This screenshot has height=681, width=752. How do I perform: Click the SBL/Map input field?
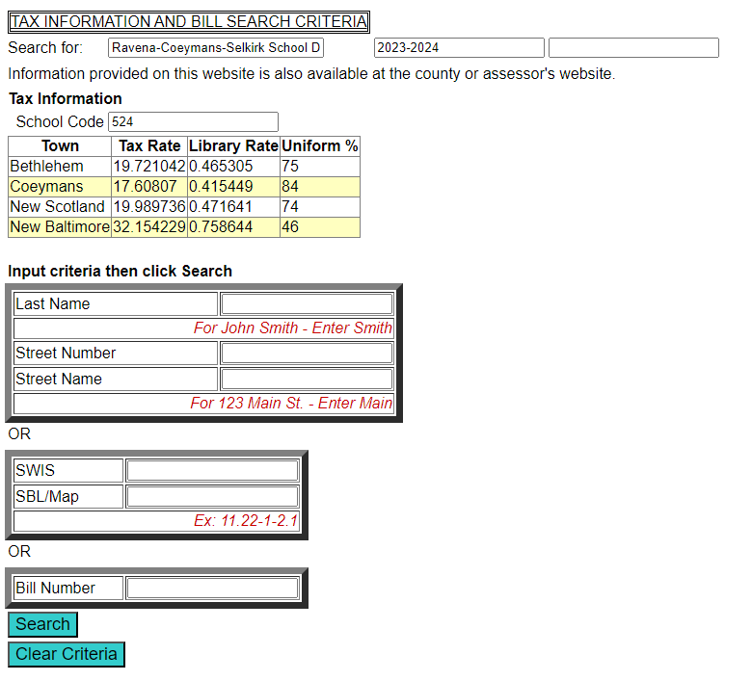click(x=212, y=496)
